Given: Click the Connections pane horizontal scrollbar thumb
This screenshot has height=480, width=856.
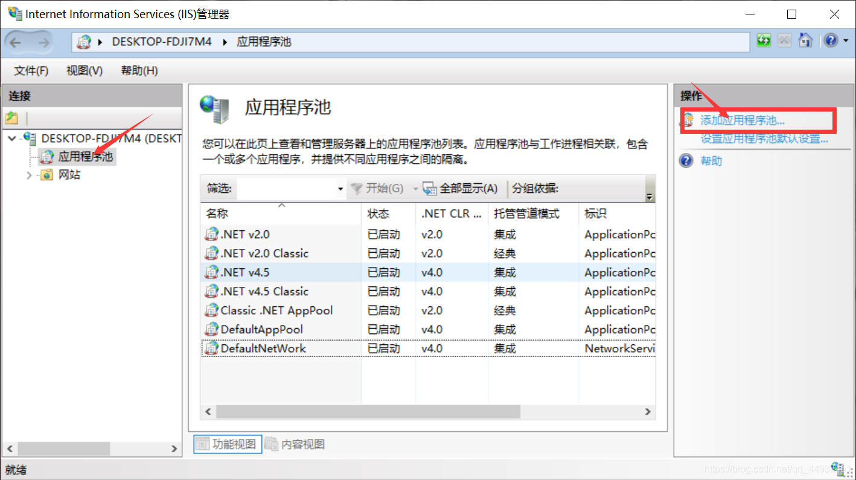Looking at the screenshot, I should [64, 449].
